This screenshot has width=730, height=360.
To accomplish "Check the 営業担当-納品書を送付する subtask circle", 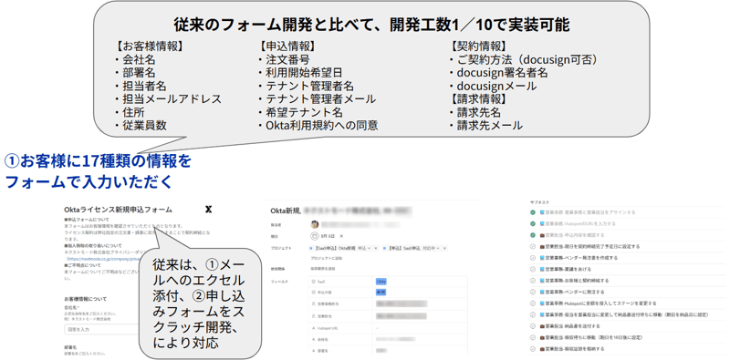I will click(x=533, y=326).
